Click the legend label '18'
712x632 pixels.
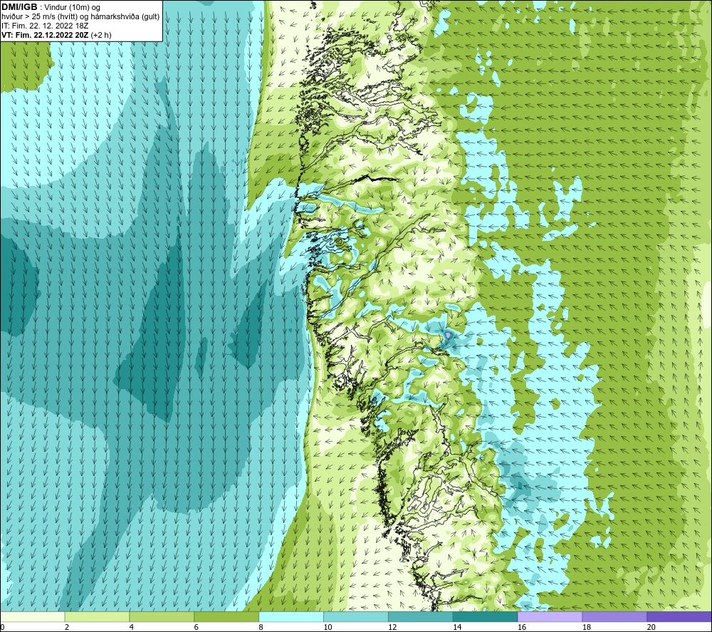coord(586,627)
